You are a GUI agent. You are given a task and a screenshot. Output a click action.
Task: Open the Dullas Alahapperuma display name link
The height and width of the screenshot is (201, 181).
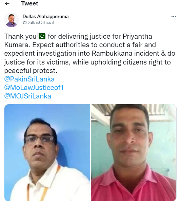(45, 16)
